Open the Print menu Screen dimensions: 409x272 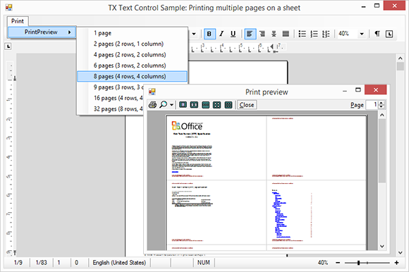18,21
